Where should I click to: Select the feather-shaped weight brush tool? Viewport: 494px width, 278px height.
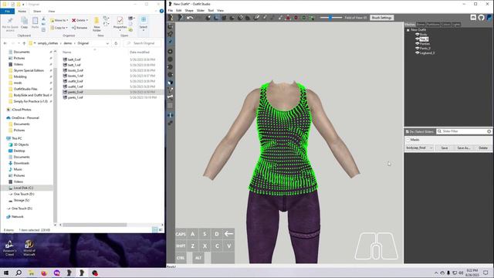point(256,18)
